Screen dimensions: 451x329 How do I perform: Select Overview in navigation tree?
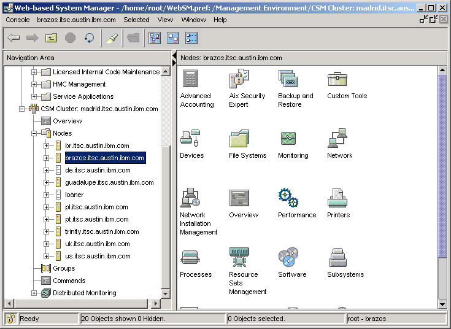coord(67,121)
